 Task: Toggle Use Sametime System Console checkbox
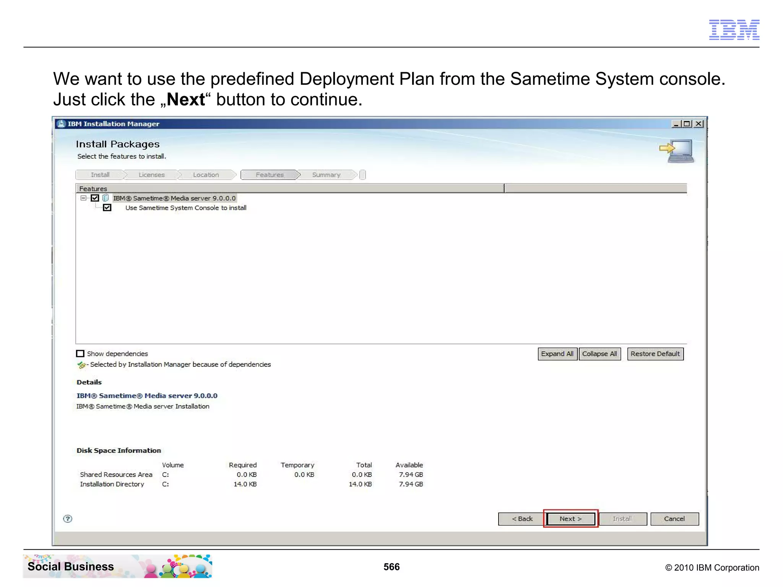point(107,208)
